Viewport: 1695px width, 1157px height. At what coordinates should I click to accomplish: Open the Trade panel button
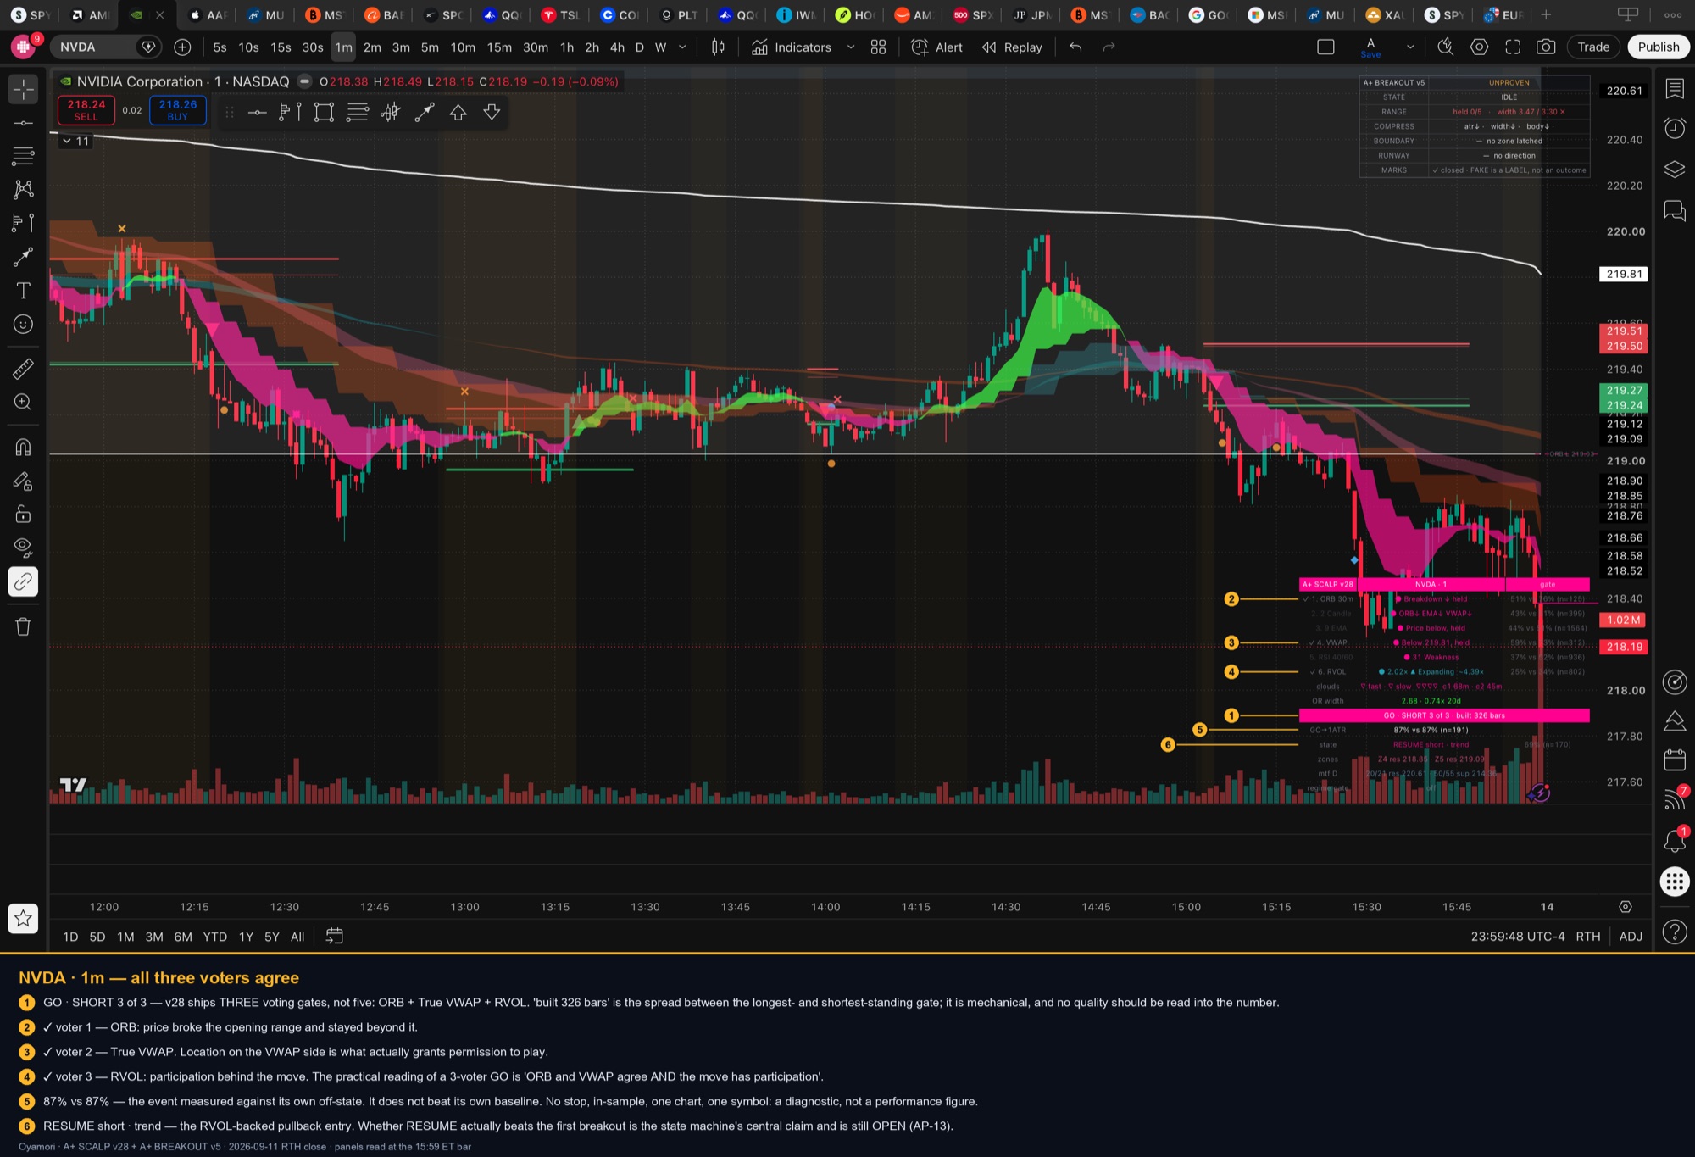click(1593, 47)
